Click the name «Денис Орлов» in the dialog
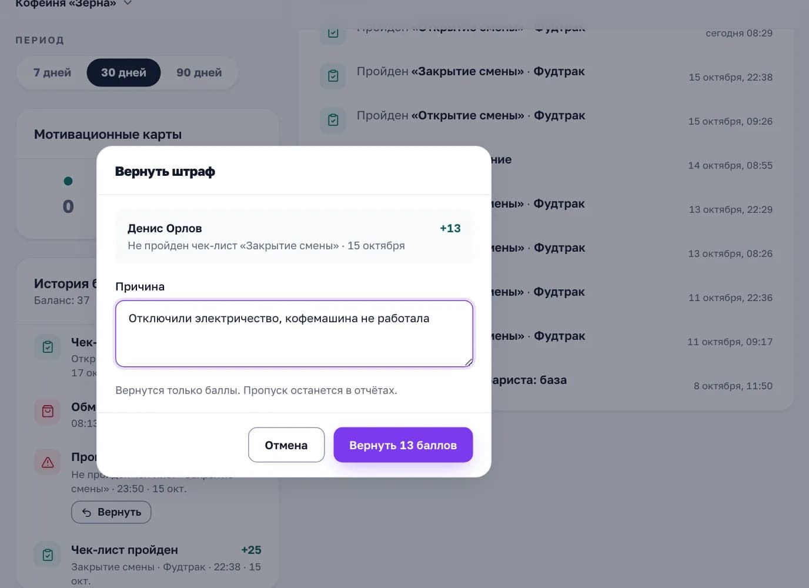The width and height of the screenshot is (809, 588). coord(165,228)
